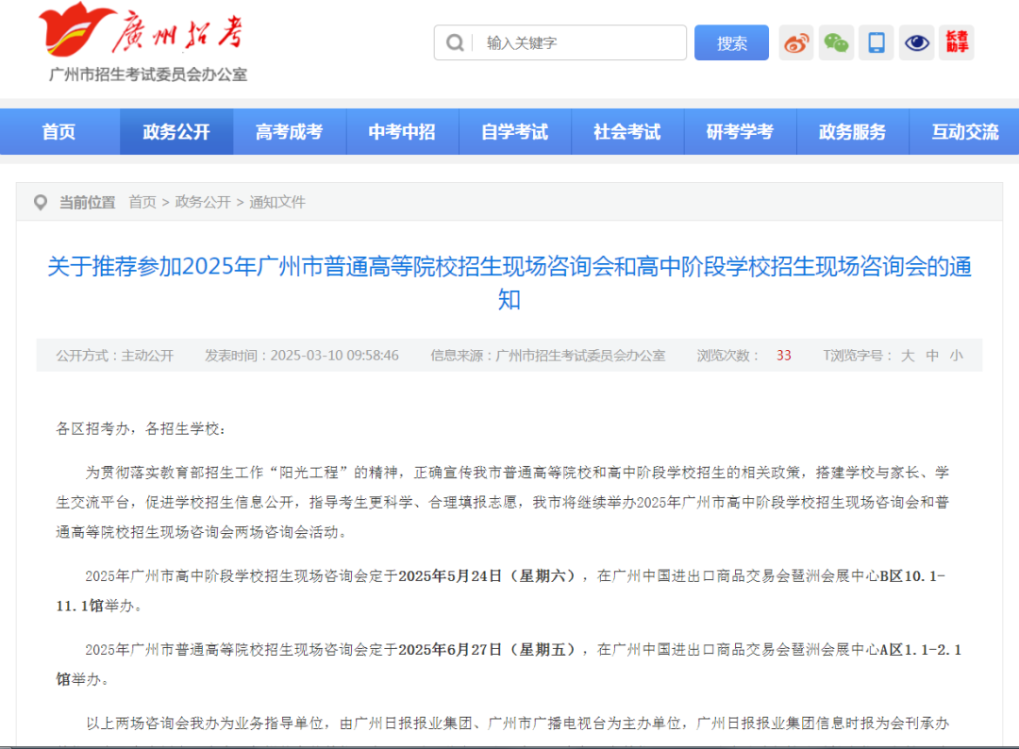This screenshot has width=1019, height=749.
Task: Click the mobile phone version icon
Action: [x=877, y=43]
